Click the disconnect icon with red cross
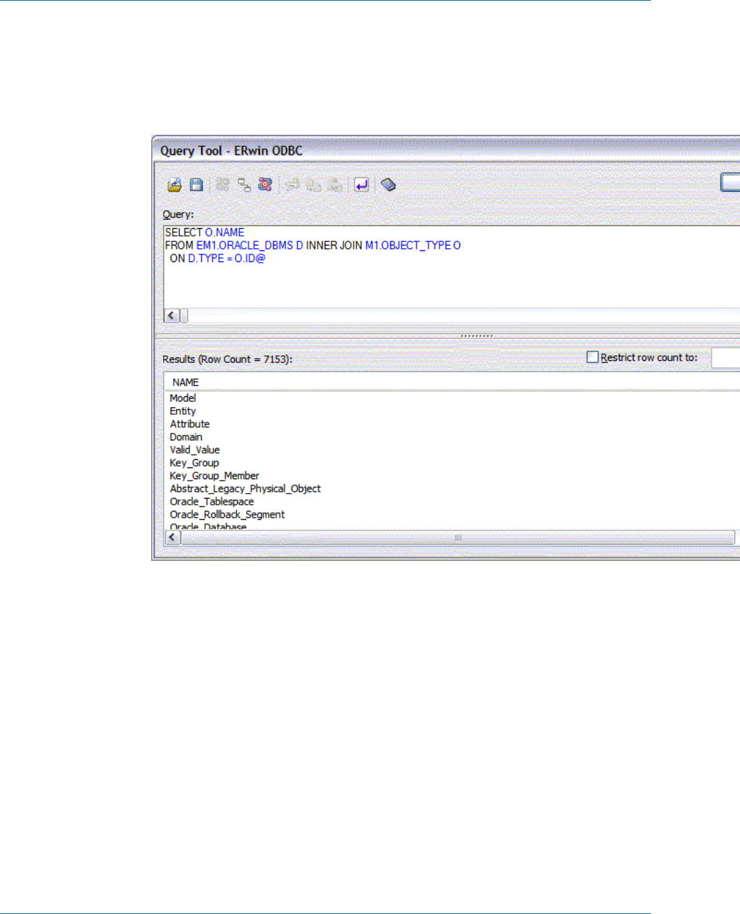This screenshot has height=914, width=740. point(265,185)
